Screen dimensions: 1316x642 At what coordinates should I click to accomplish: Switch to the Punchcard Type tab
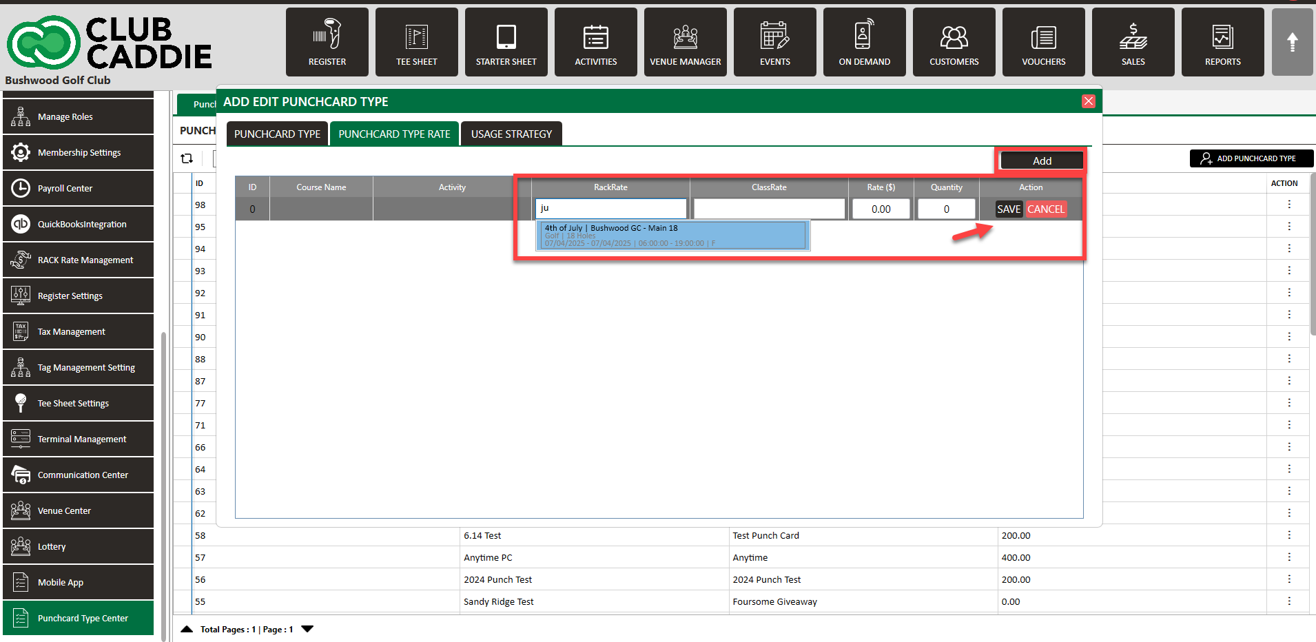point(277,134)
